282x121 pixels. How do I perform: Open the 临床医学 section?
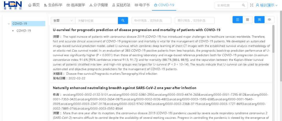pos(76,5)
